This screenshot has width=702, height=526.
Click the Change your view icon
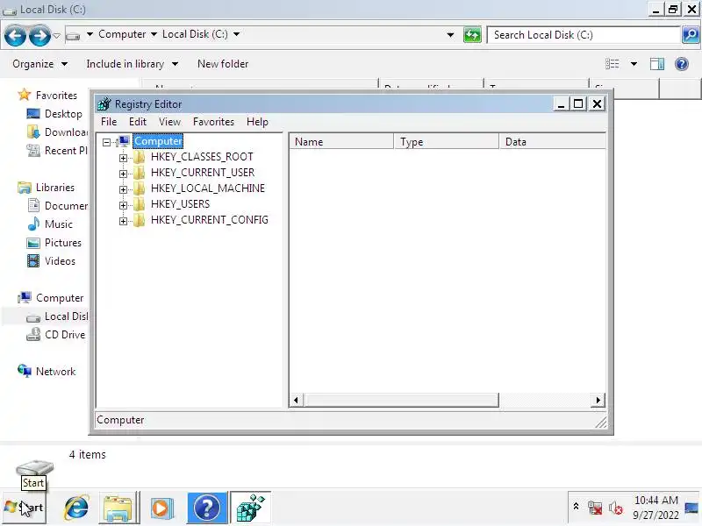tap(612, 64)
